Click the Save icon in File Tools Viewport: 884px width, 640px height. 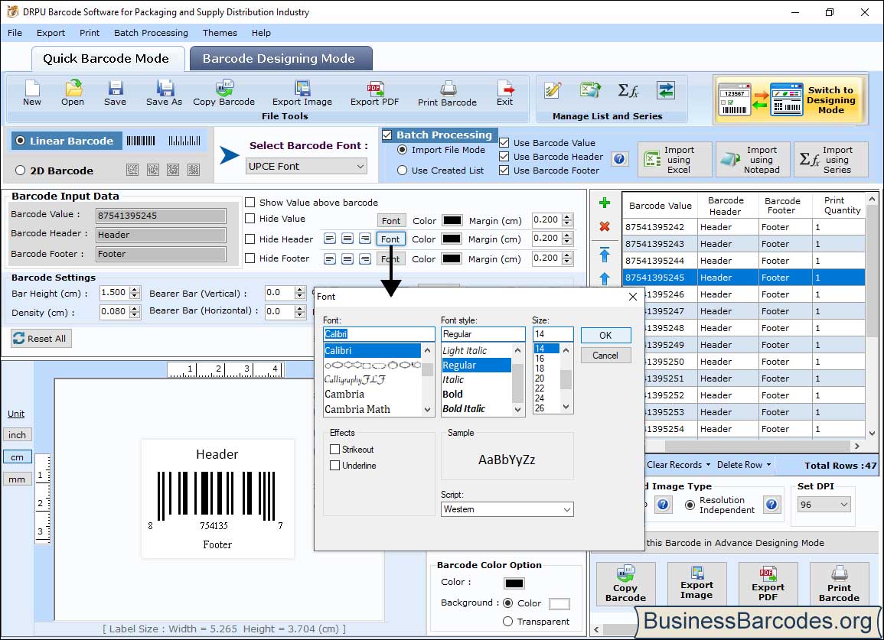point(115,93)
